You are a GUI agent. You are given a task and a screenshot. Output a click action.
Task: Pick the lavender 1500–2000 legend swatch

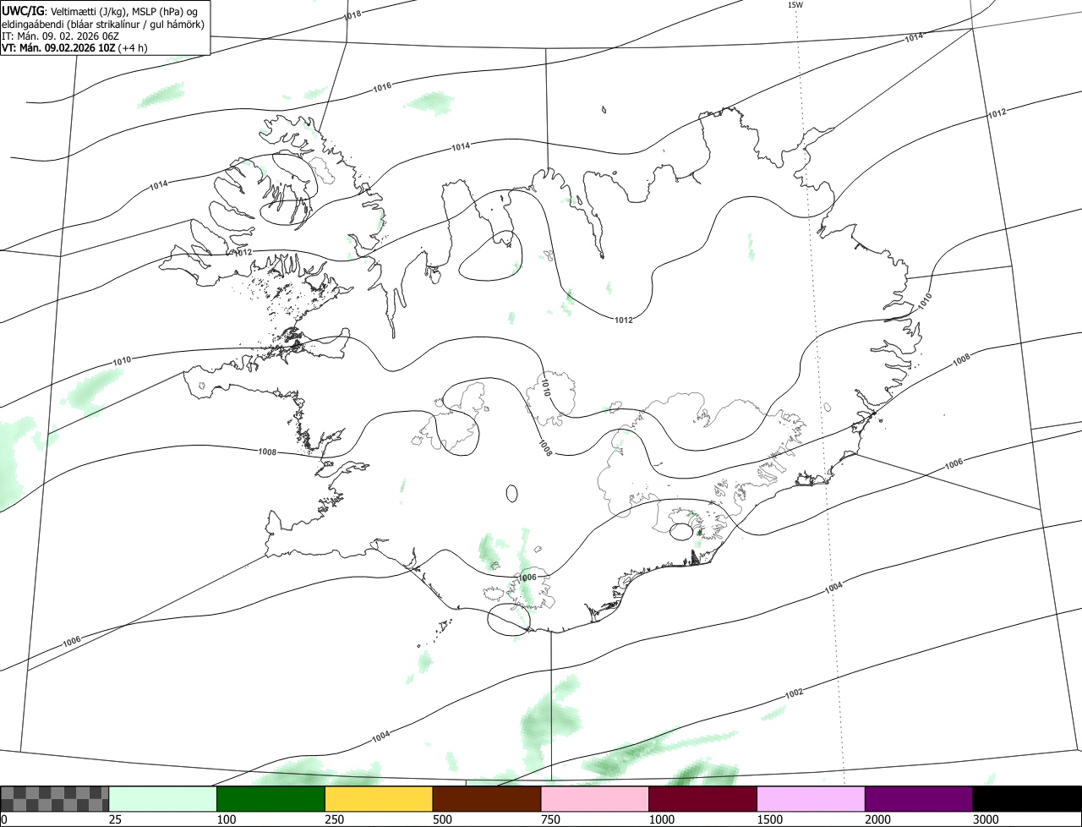tap(811, 799)
